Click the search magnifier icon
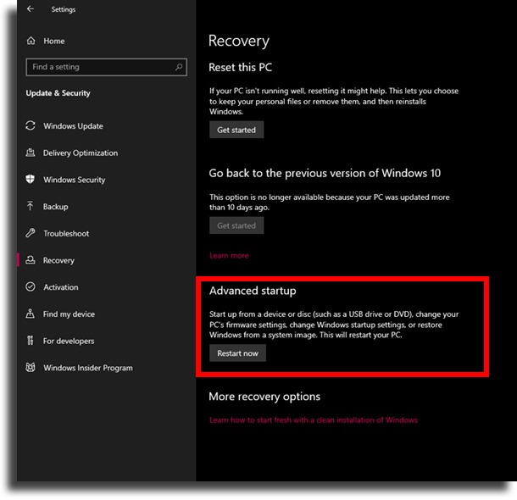Image resolution: width=517 pixels, height=500 pixels. 179,67
